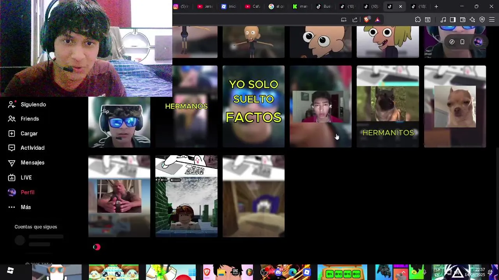Open the browser extensions puzzle icon
499x280 pixels.
[x=418, y=19]
